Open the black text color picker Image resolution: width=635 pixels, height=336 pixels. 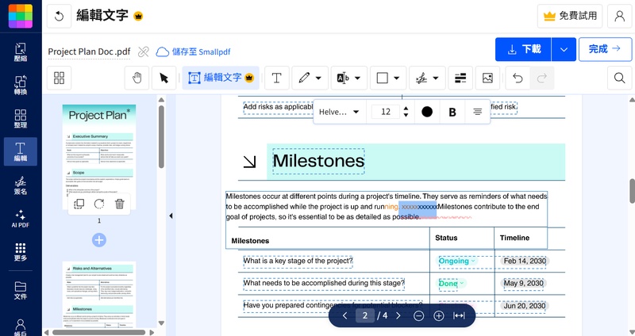tap(427, 112)
